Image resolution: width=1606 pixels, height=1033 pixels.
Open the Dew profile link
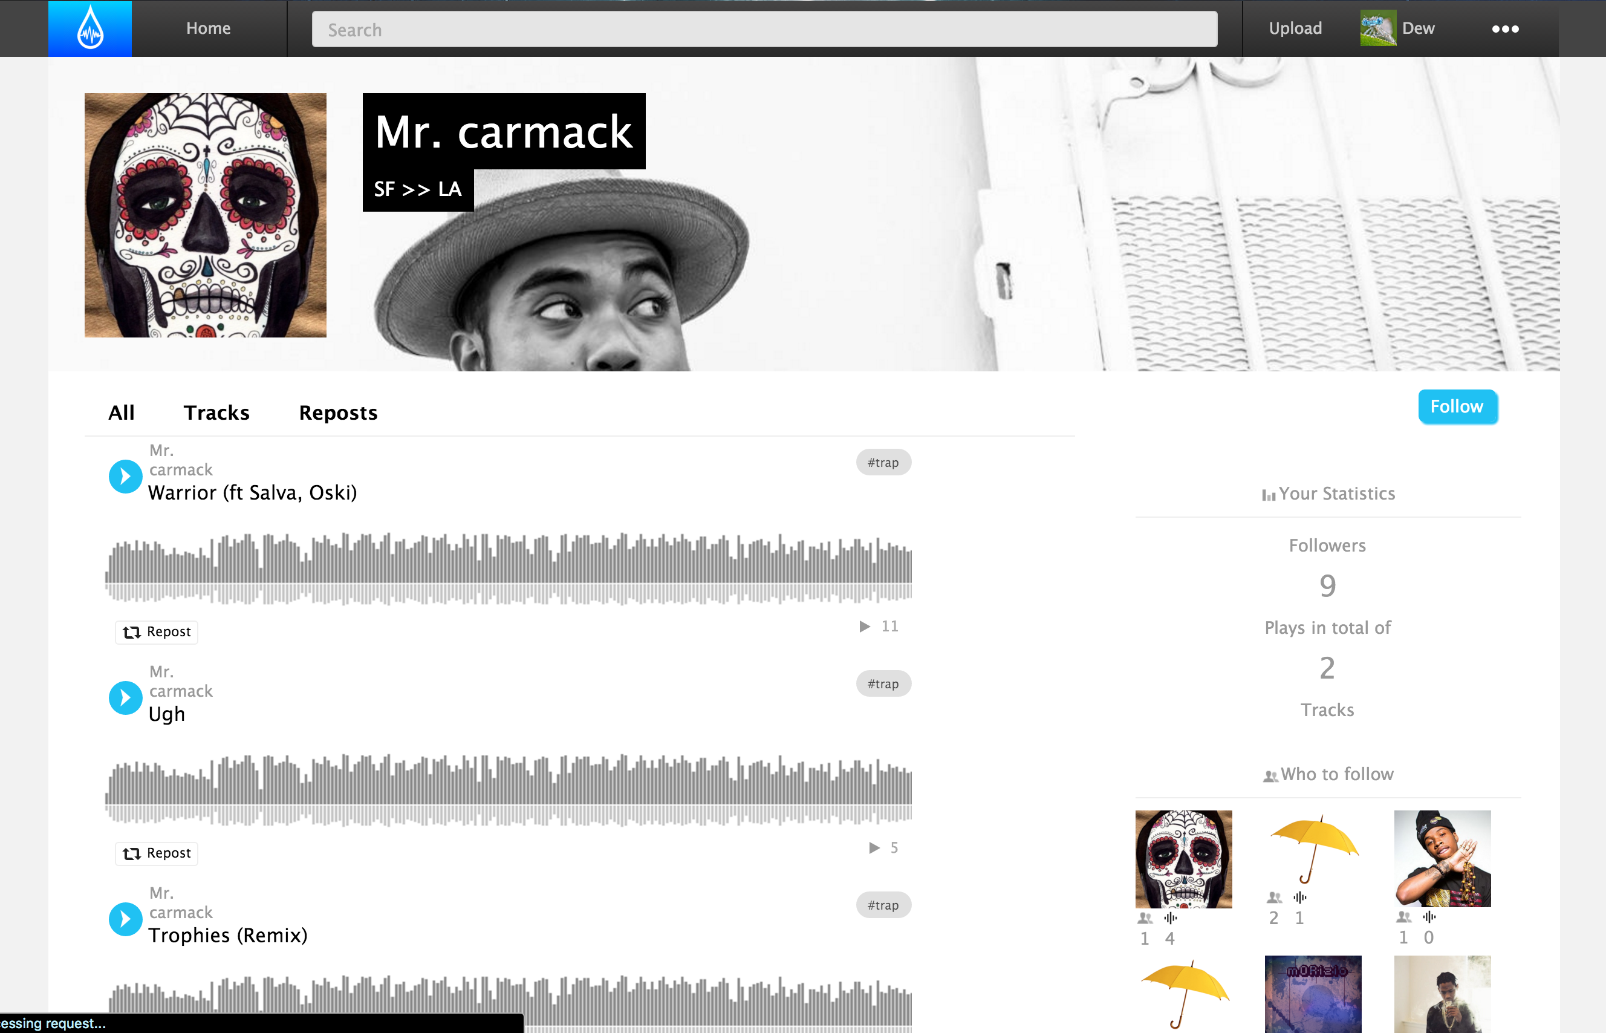(1418, 28)
